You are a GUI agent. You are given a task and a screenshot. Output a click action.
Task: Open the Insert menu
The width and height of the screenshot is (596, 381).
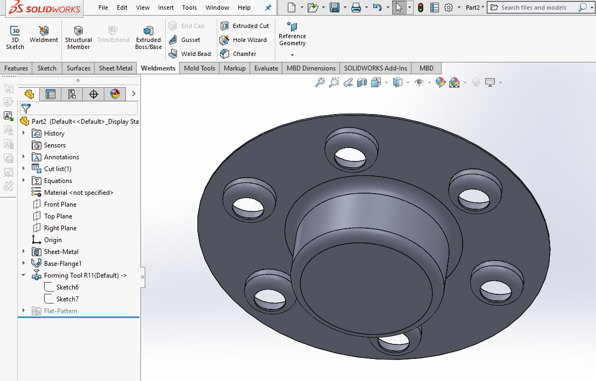pos(166,8)
